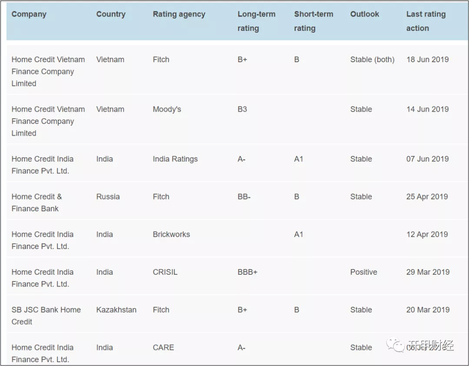
Task: Click the A1 short-term rating for Brickworks
Action: 298,234
